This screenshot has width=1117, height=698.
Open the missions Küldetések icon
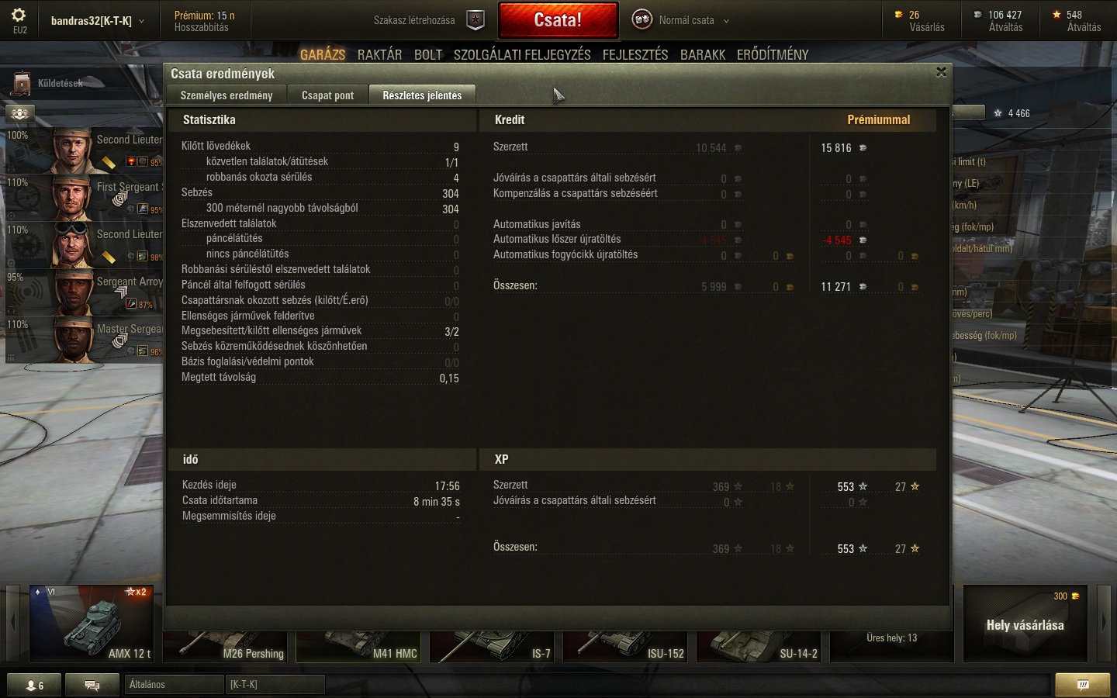click(x=21, y=84)
